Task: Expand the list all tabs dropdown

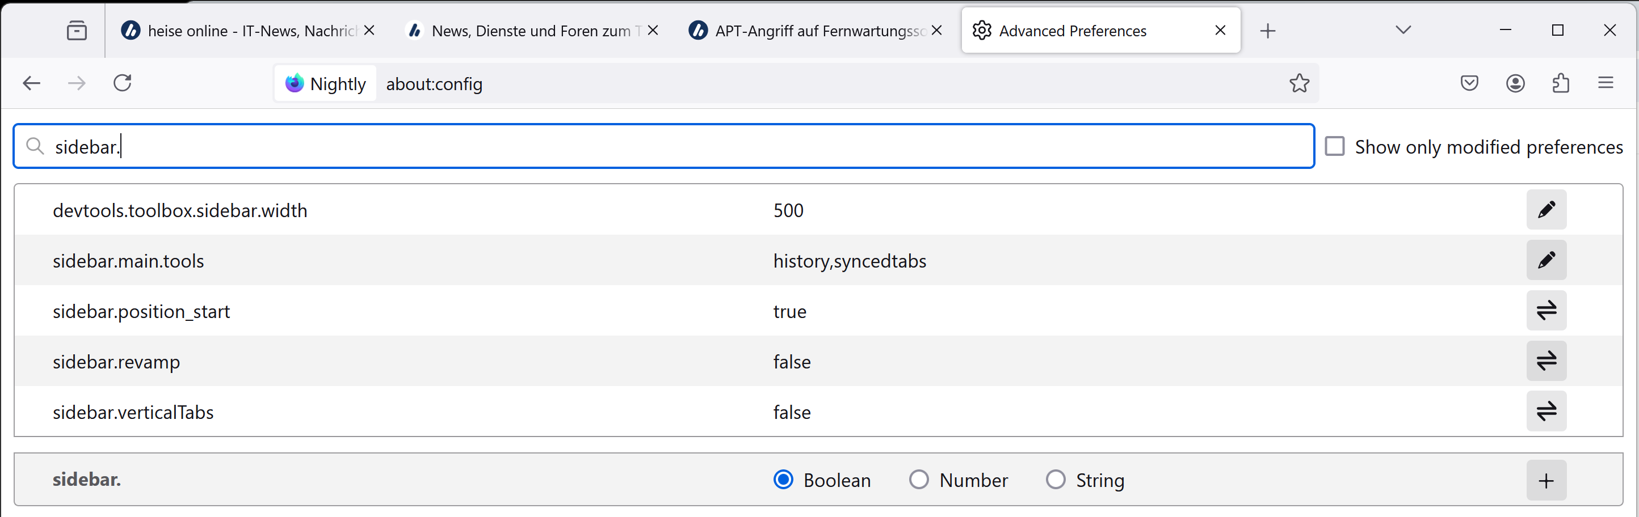Action: tap(1403, 30)
